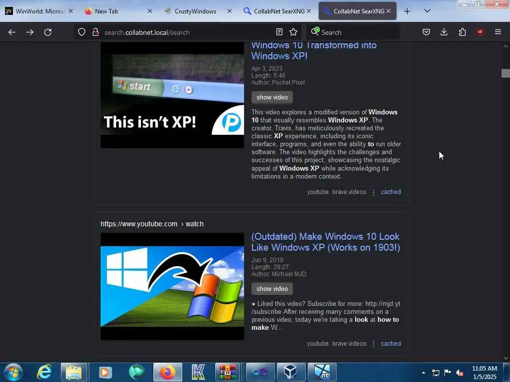Open the green bird app on taskbar
510x382 pixels.
[136, 372]
